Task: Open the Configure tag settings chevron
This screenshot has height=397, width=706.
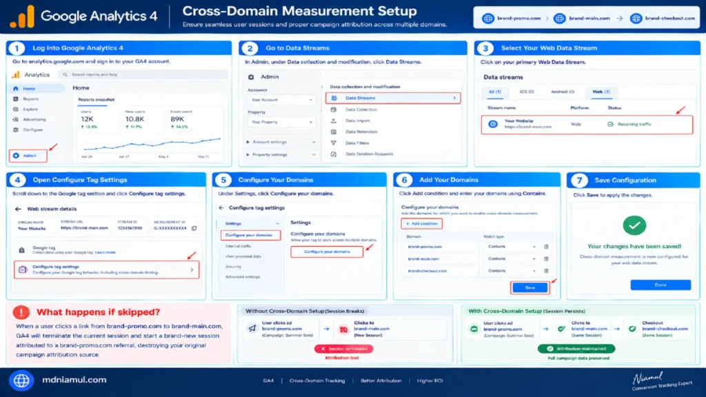Action: 192,270
